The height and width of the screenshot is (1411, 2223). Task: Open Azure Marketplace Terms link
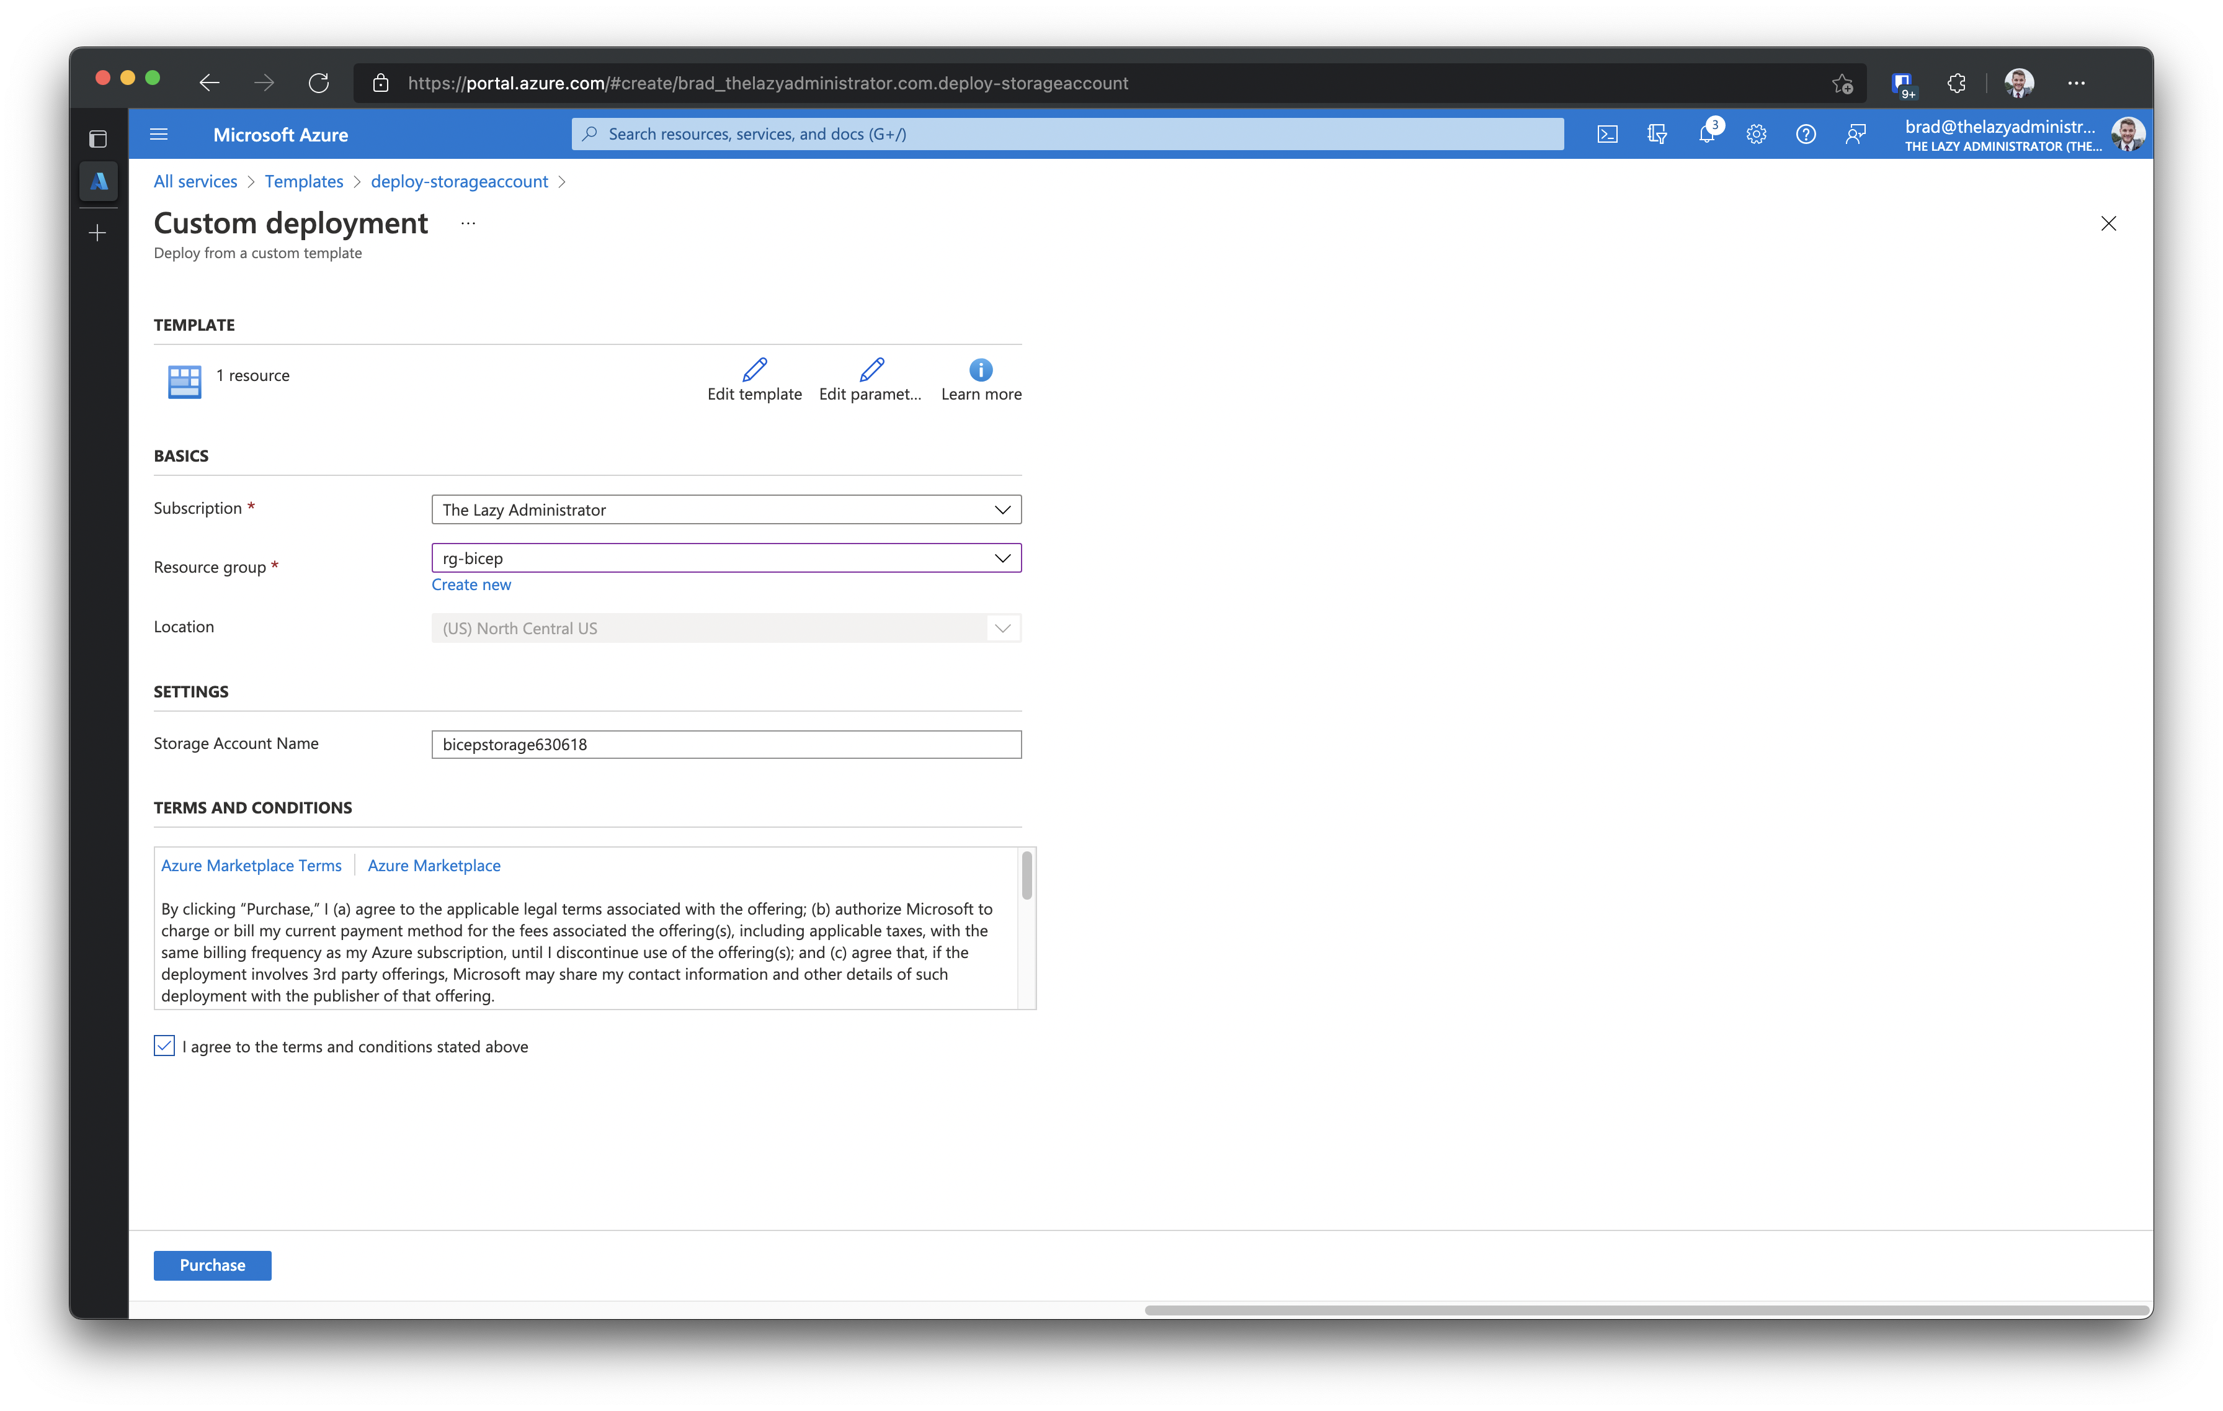click(x=251, y=865)
